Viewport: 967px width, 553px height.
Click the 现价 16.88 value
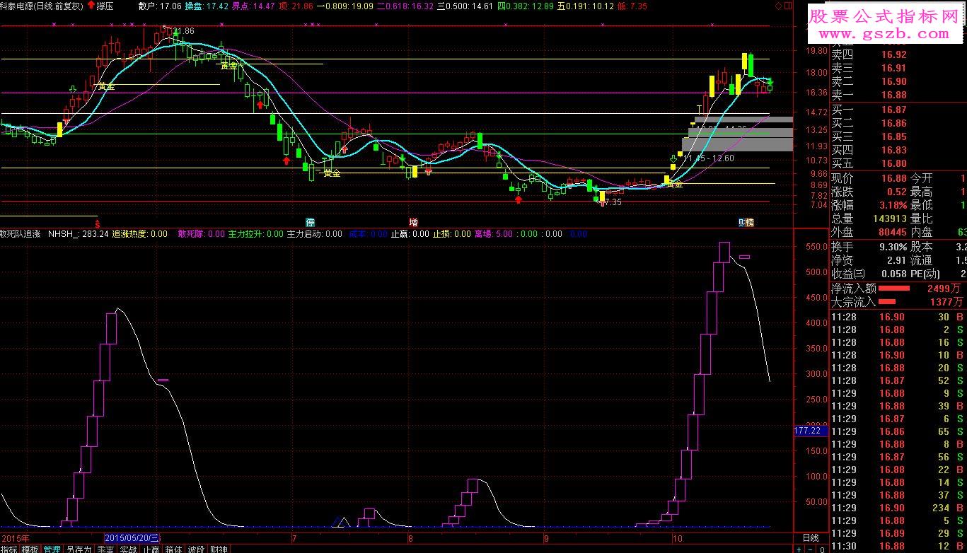pyautogui.click(x=893, y=178)
